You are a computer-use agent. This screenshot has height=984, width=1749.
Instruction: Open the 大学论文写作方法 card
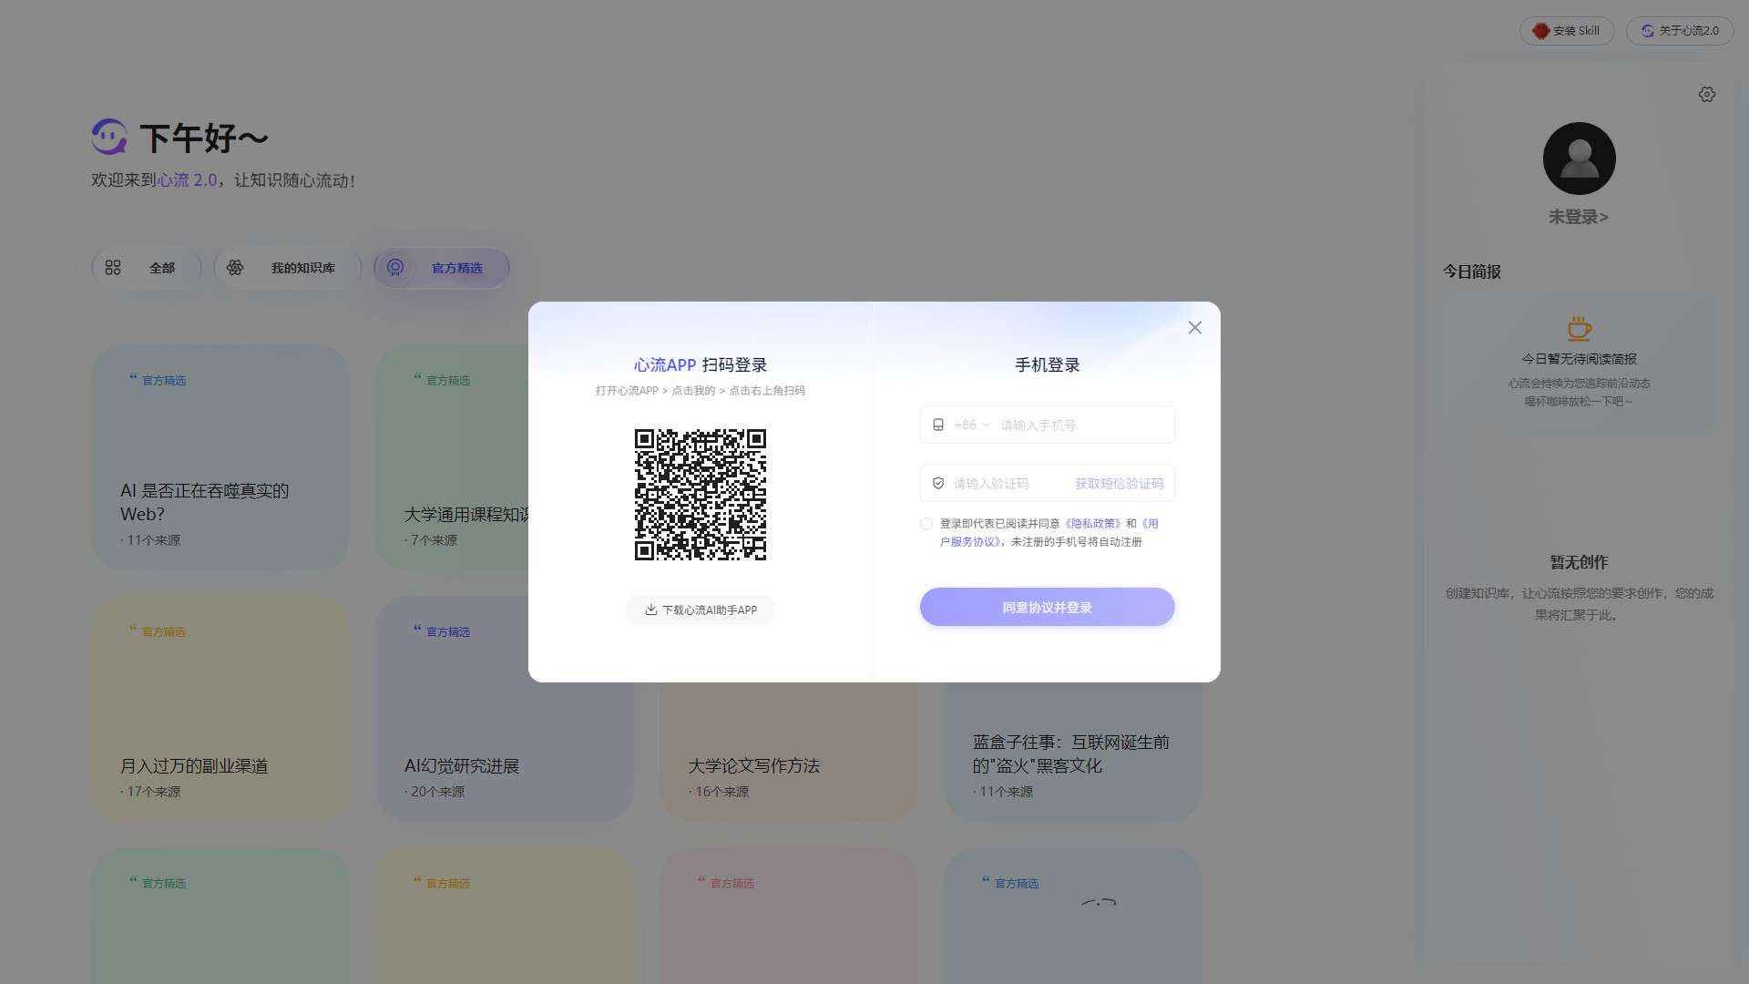pyautogui.click(x=789, y=752)
